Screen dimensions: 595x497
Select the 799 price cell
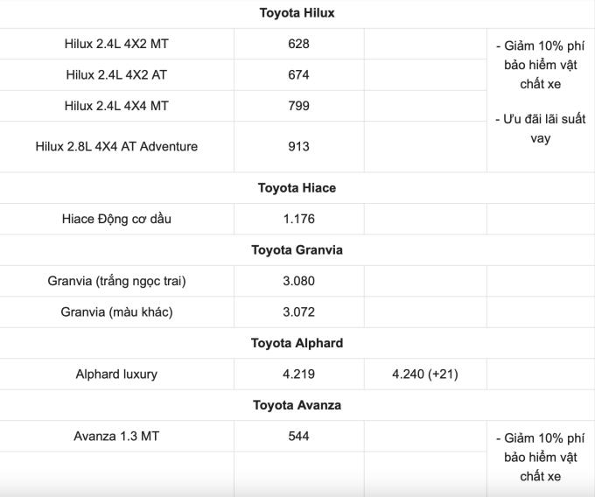point(298,106)
